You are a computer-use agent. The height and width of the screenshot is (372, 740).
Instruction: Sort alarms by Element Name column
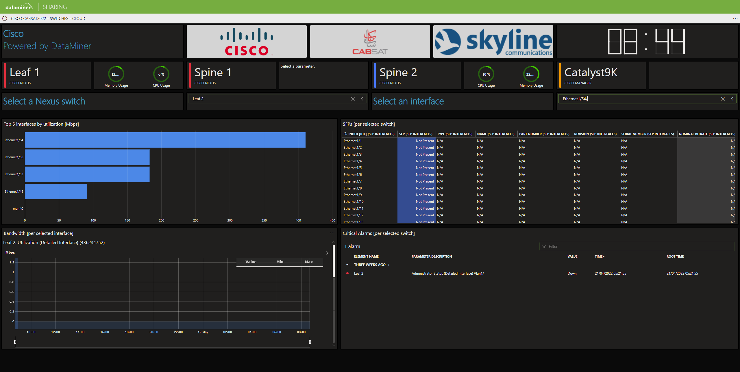tap(366, 256)
